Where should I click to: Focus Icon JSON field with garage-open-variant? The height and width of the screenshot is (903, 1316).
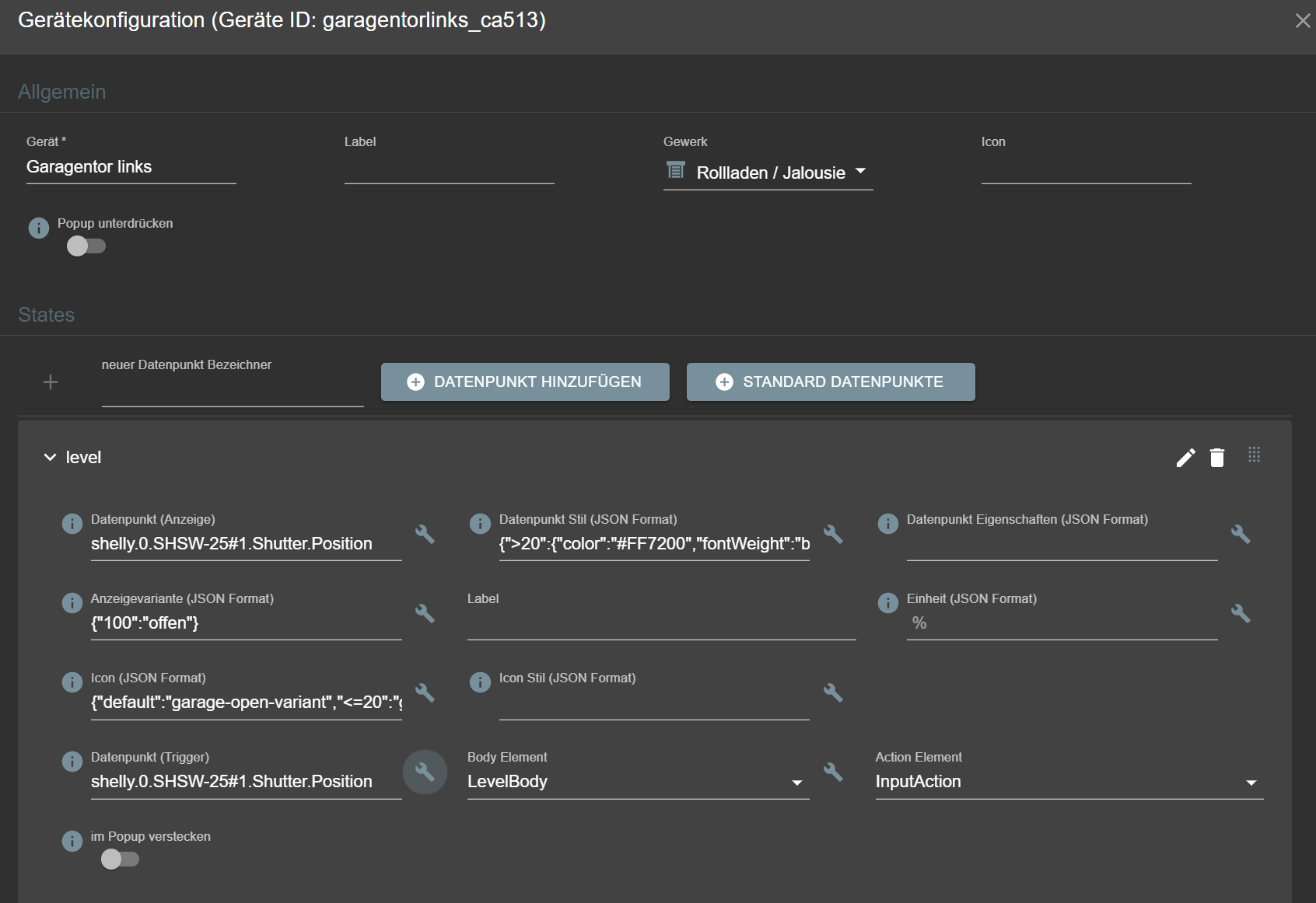click(x=246, y=703)
